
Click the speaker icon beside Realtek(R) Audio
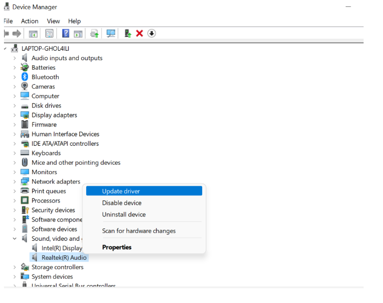tap(34, 257)
